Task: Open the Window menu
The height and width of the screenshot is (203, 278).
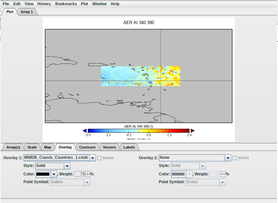Action: (99, 4)
